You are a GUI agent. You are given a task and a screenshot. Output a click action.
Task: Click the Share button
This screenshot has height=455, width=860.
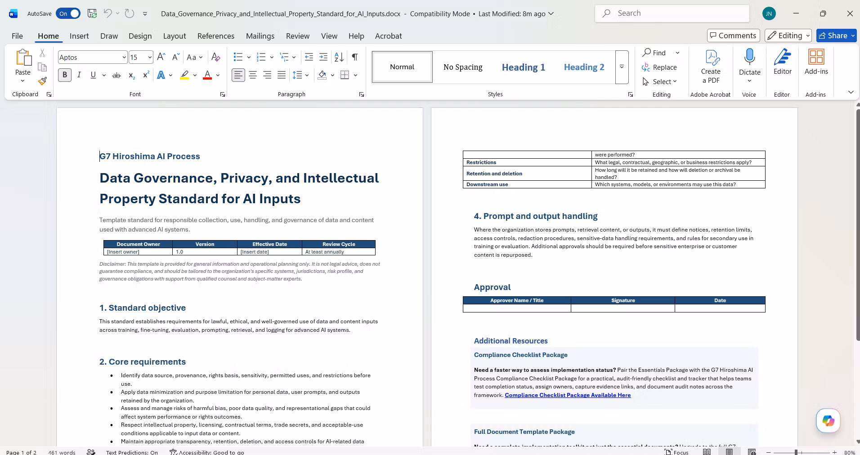click(836, 36)
